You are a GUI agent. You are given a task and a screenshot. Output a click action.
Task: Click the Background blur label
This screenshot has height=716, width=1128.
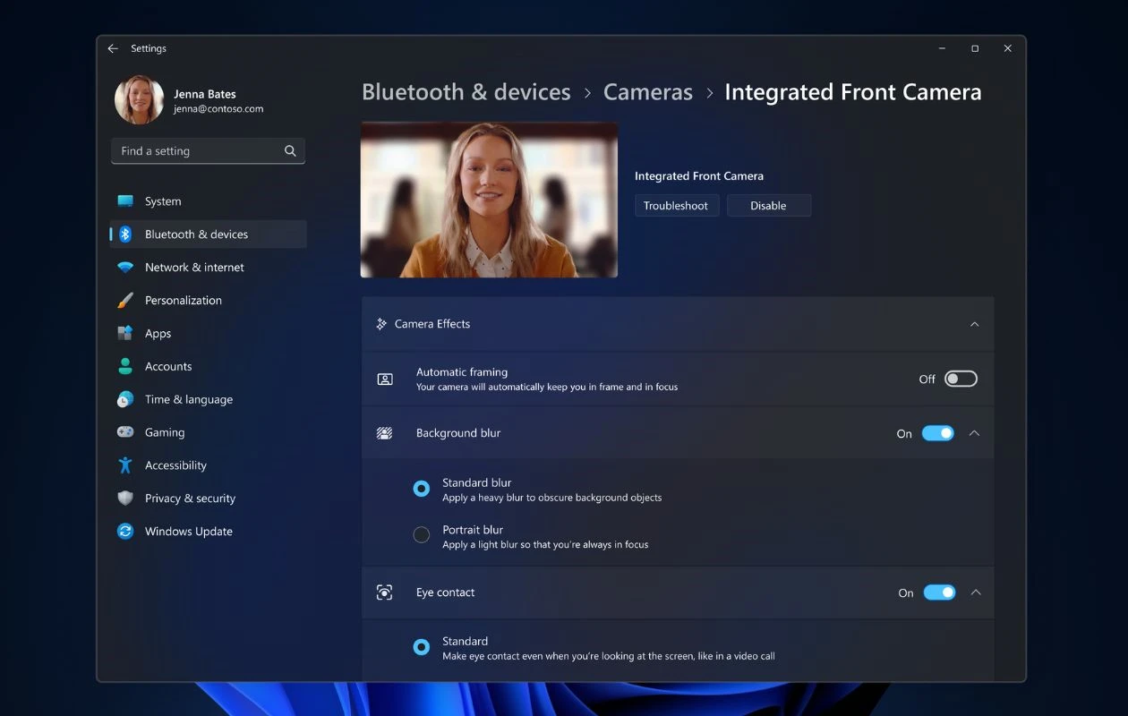point(458,433)
